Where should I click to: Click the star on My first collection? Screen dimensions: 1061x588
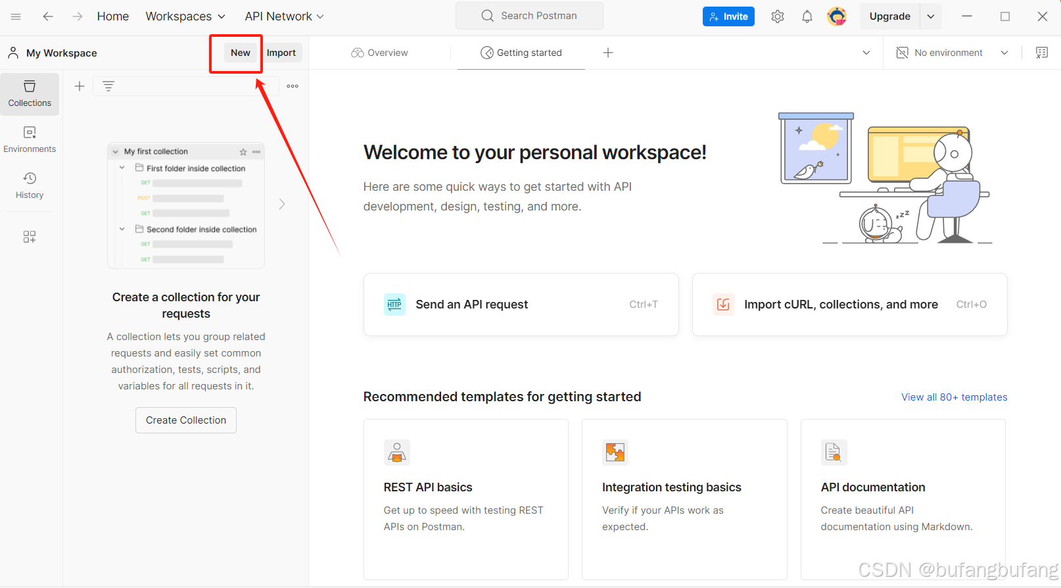click(x=243, y=152)
